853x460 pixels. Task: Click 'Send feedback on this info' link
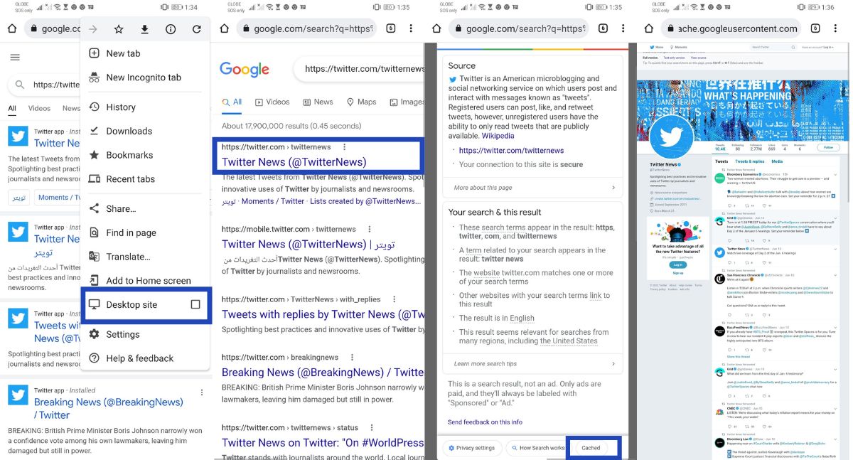485,422
